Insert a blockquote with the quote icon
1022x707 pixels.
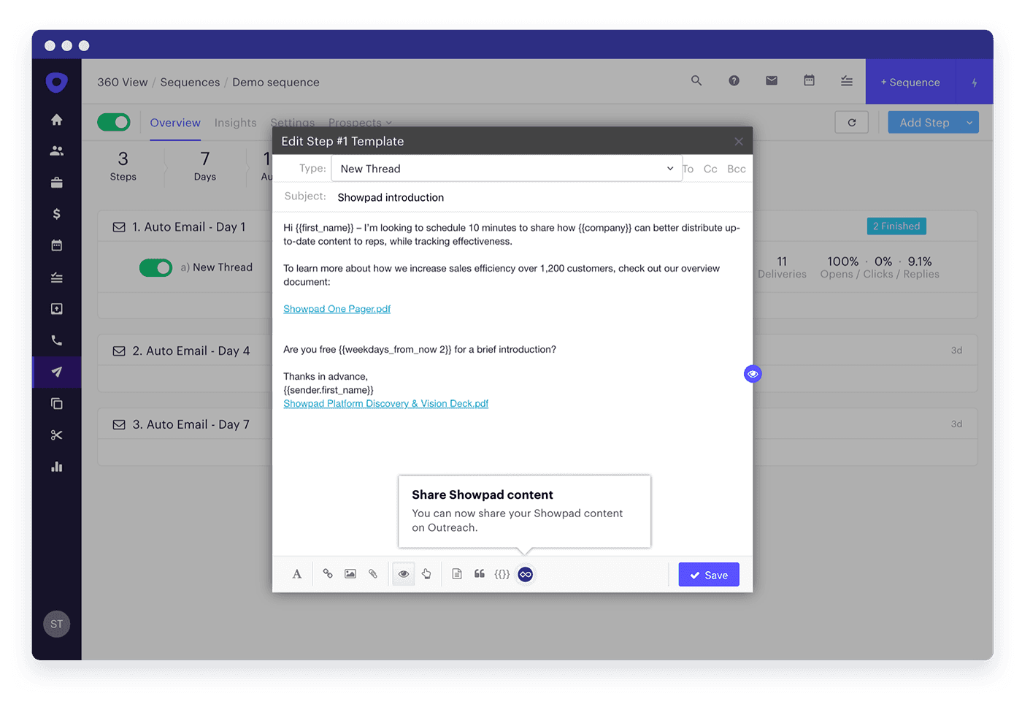[480, 574]
